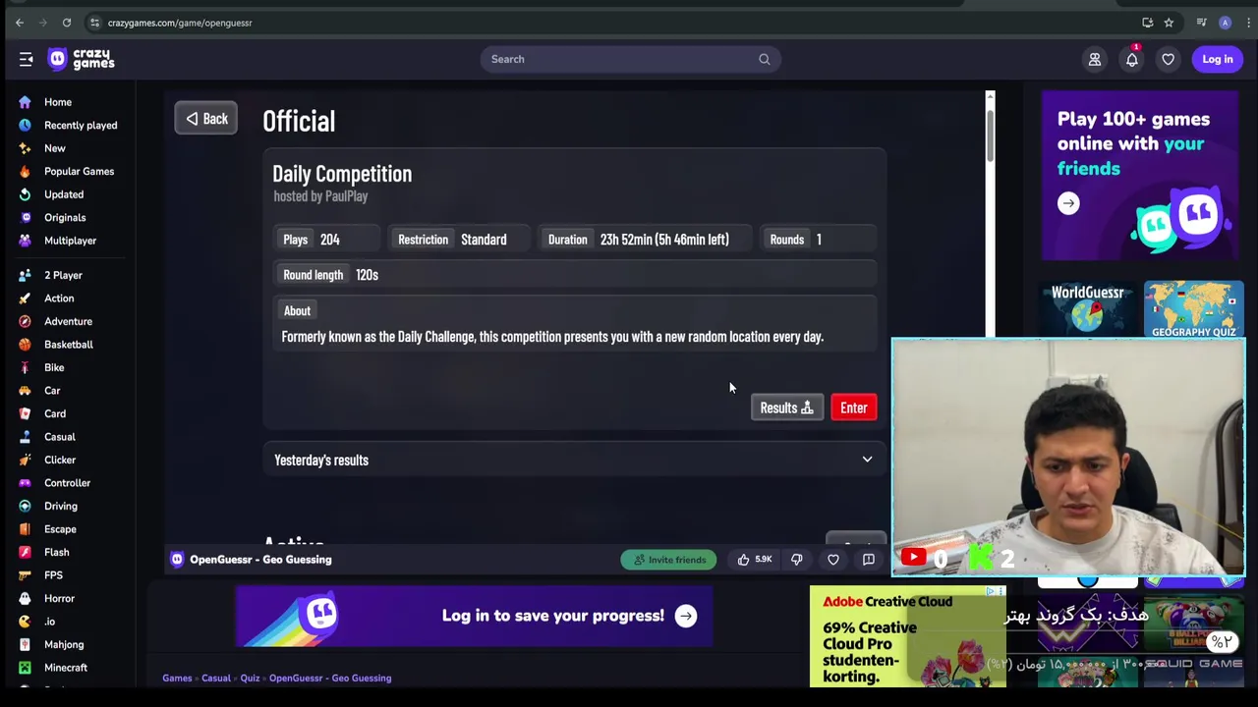Click the Search input field
Image resolution: width=1258 pixels, height=707 pixels.
630,59
